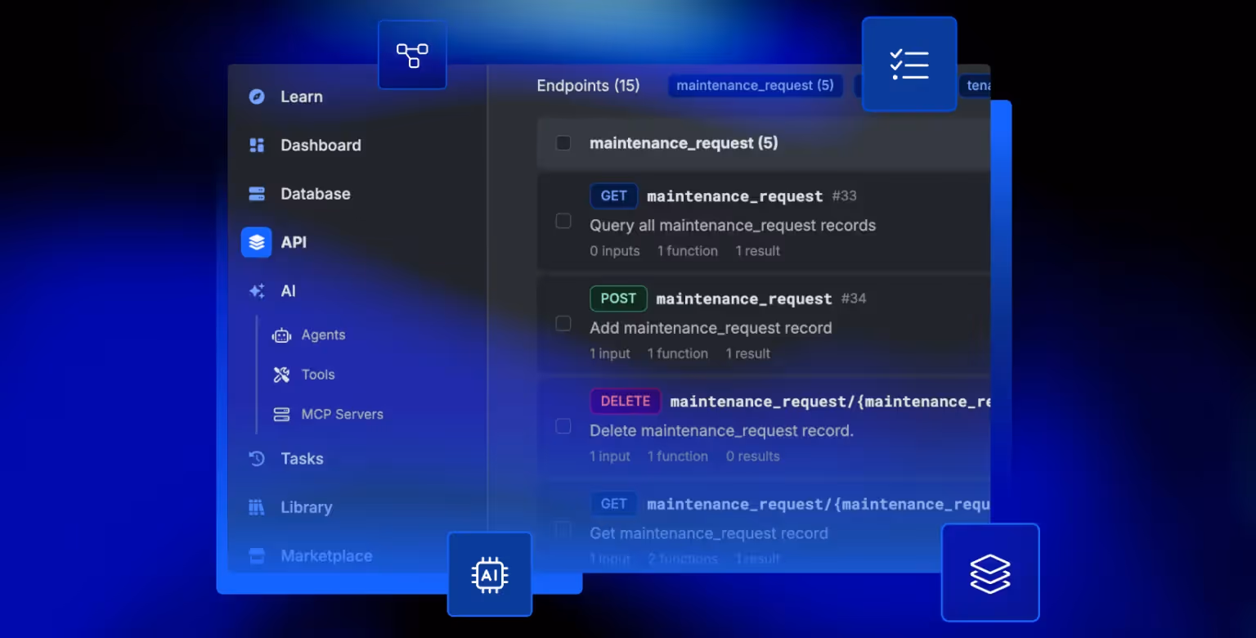Select the Database icon in the sidebar
Screen dimensions: 1256x638
(x=256, y=194)
